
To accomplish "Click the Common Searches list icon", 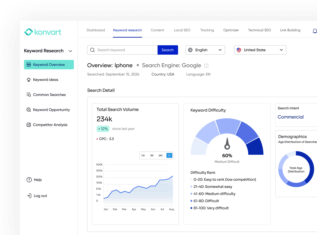I will [29, 95].
